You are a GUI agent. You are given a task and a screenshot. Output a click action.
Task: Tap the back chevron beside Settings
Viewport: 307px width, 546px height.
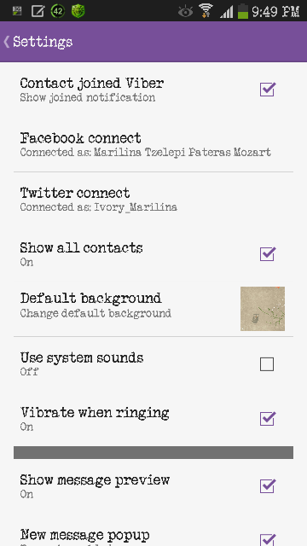click(x=7, y=42)
